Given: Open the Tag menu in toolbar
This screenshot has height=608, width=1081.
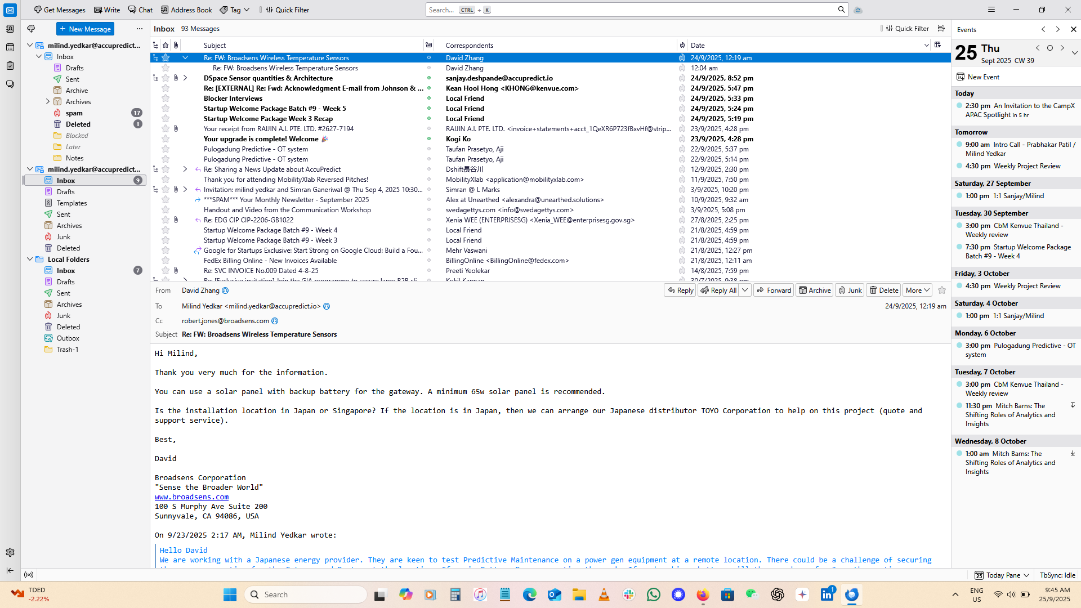Looking at the screenshot, I should (x=235, y=10).
